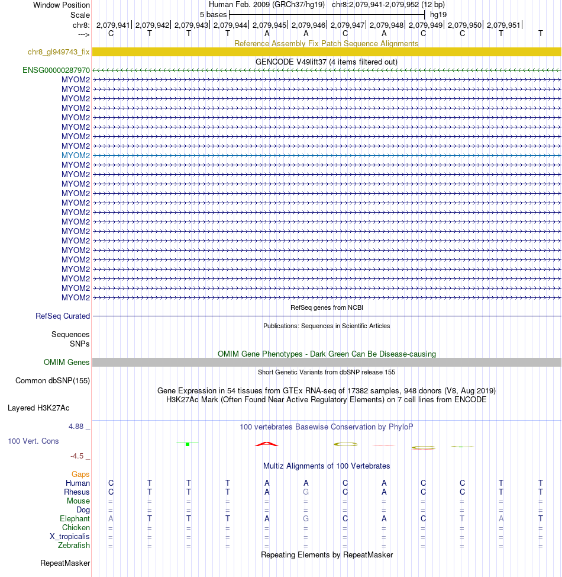Click the X_tropicalis alignment row label
Viewport: 562px width, 577px height.
(70, 537)
